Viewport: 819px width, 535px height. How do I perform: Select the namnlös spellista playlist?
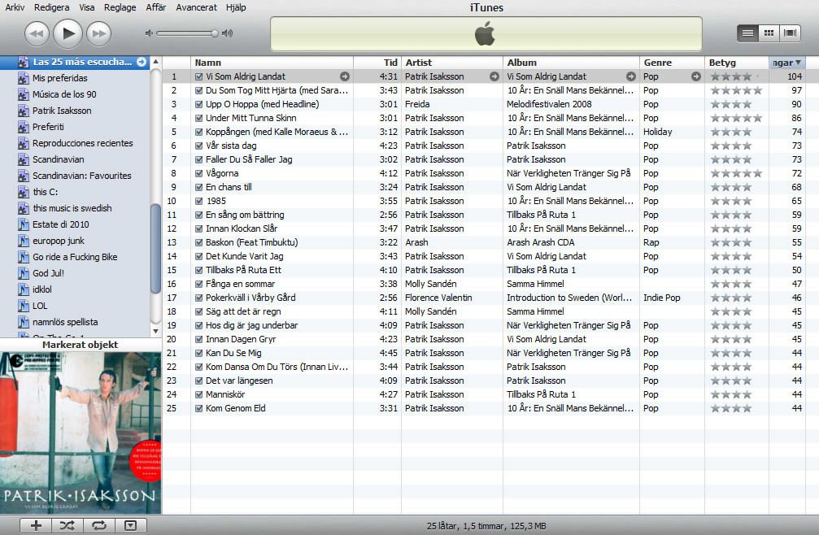[x=65, y=322]
